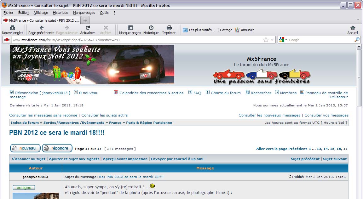The image size is (363, 199).
Task: Open Annuaire bookmark
Action: (245, 30)
